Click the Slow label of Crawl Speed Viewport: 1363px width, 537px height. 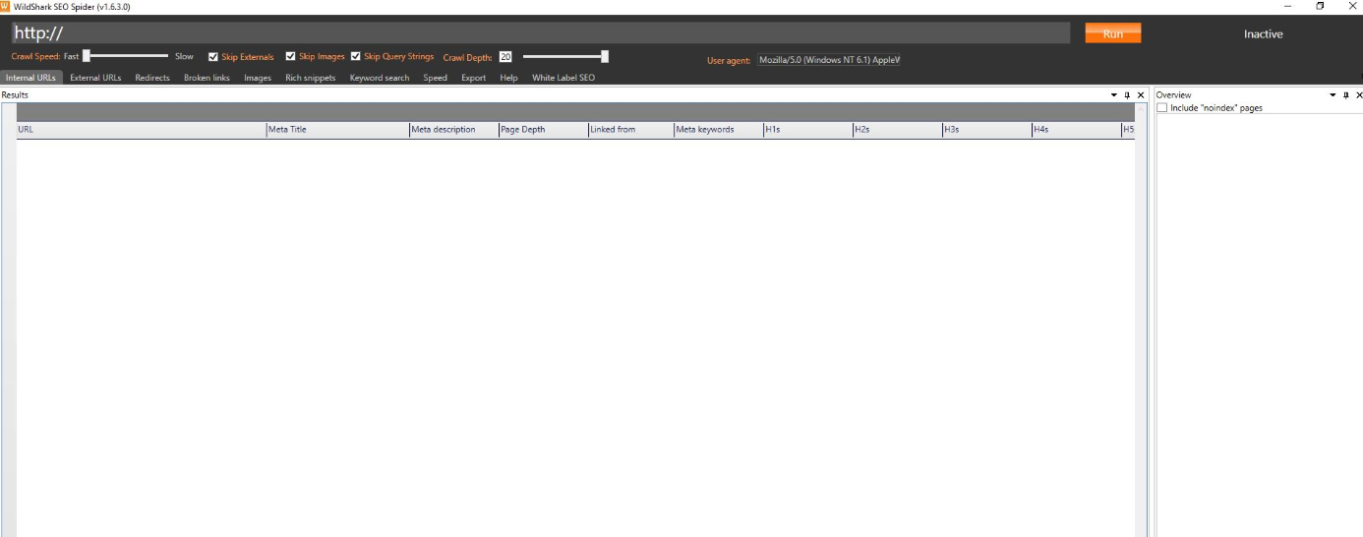pyautogui.click(x=184, y=57)
